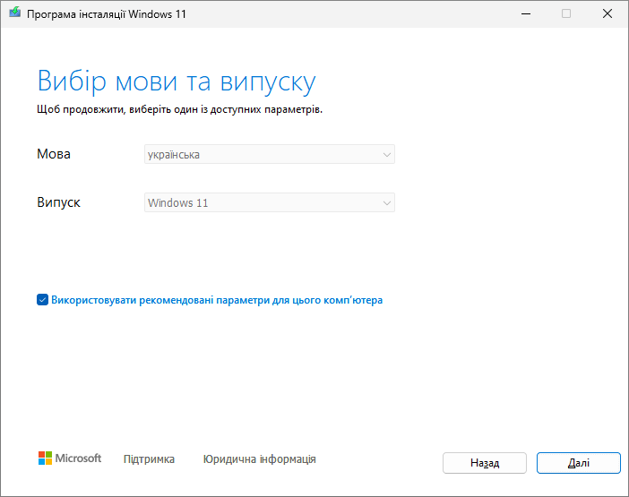
Task: Close the Windows 11 setup window
Action: pos(607,13)
